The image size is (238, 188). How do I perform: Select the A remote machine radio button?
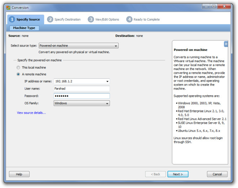point(18,74)
